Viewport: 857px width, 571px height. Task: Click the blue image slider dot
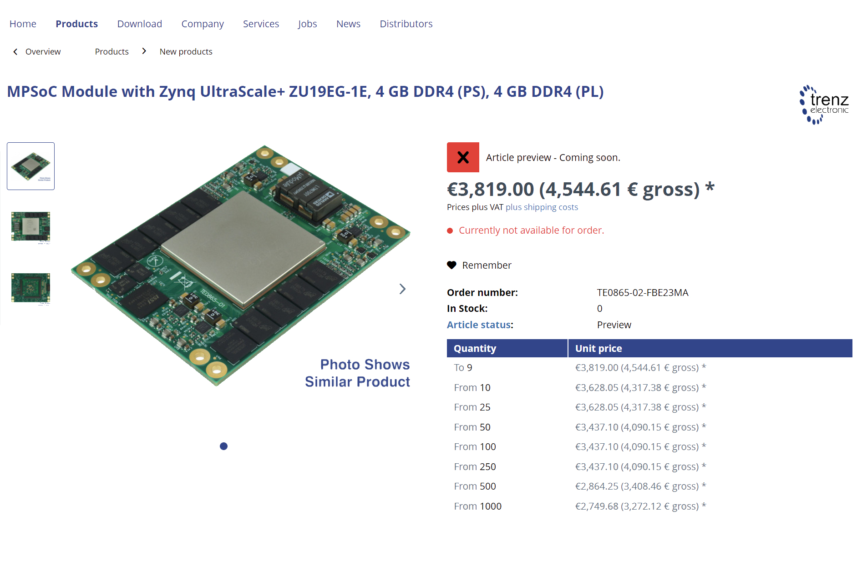pyautogui.click(x=223, y=446)
